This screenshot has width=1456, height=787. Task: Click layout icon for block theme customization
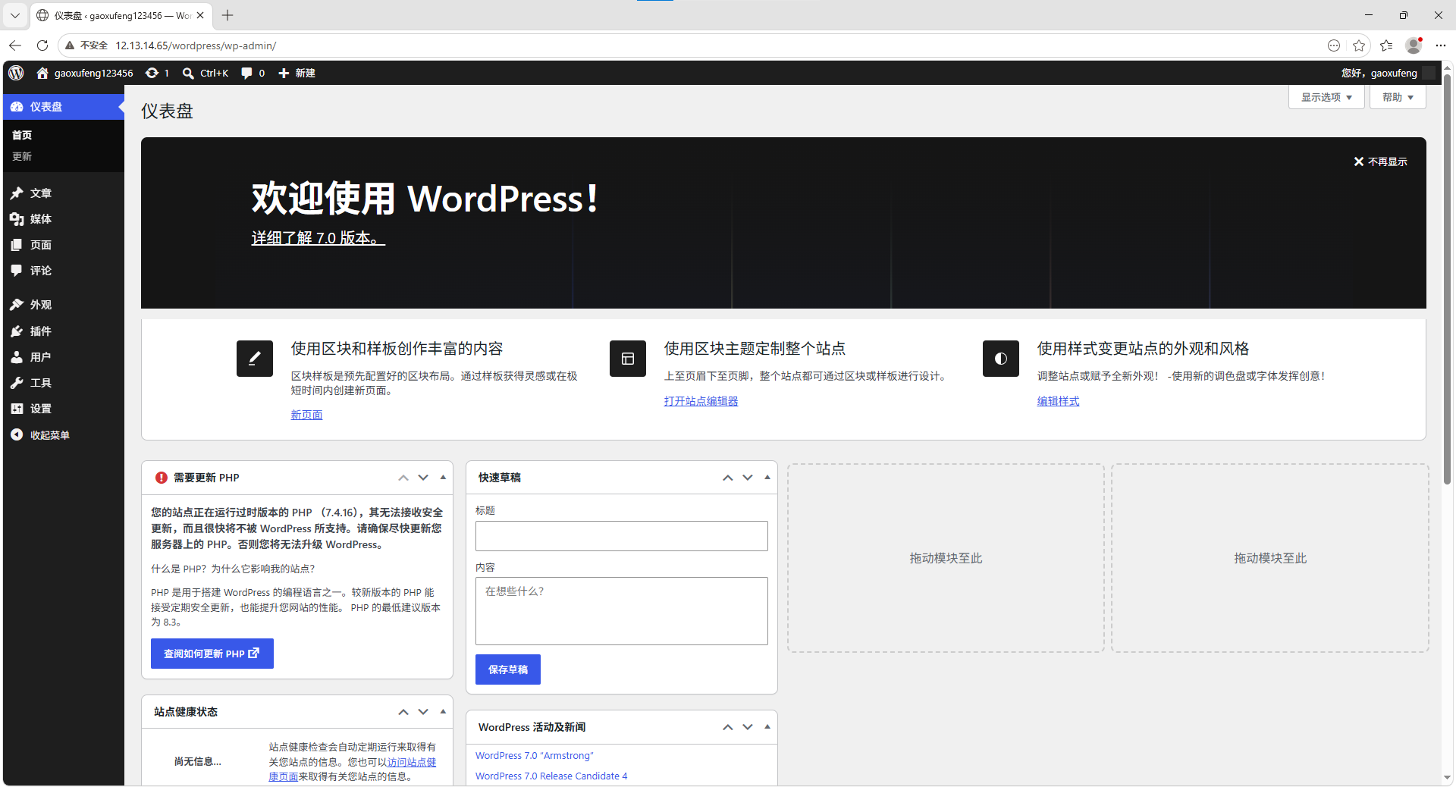pyautogui.click(x=628, y=359)
